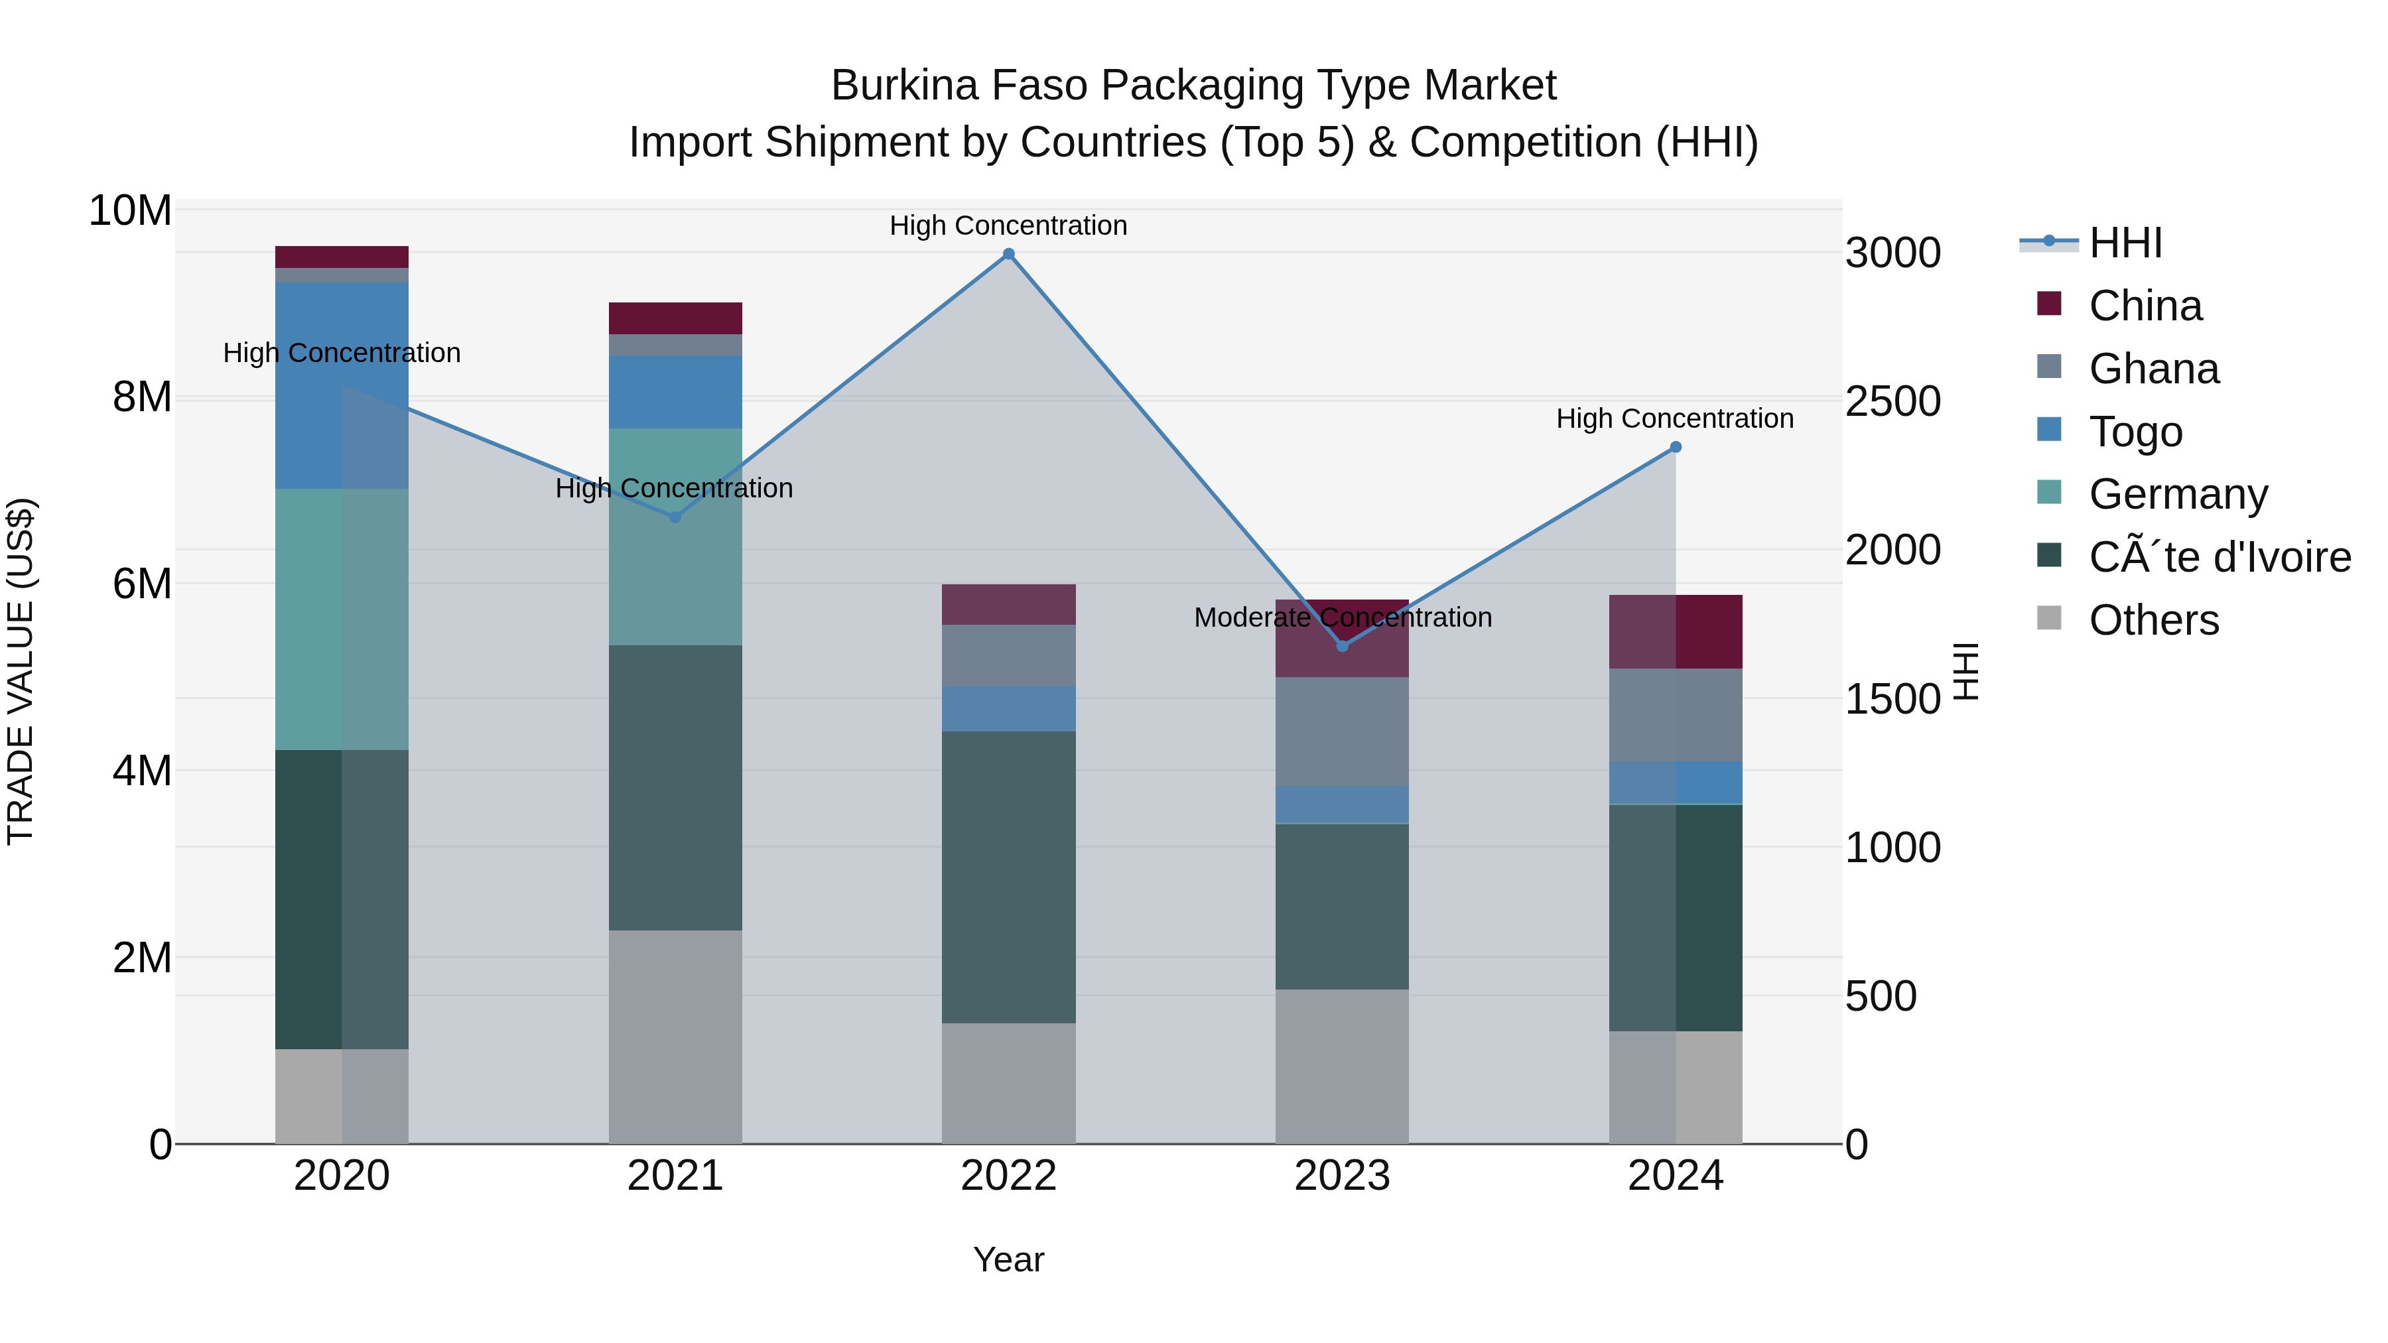This screenshot has width=2388, height=1343.
Task: Toggle the Ghana legend entry
Action: point(2127,369)
